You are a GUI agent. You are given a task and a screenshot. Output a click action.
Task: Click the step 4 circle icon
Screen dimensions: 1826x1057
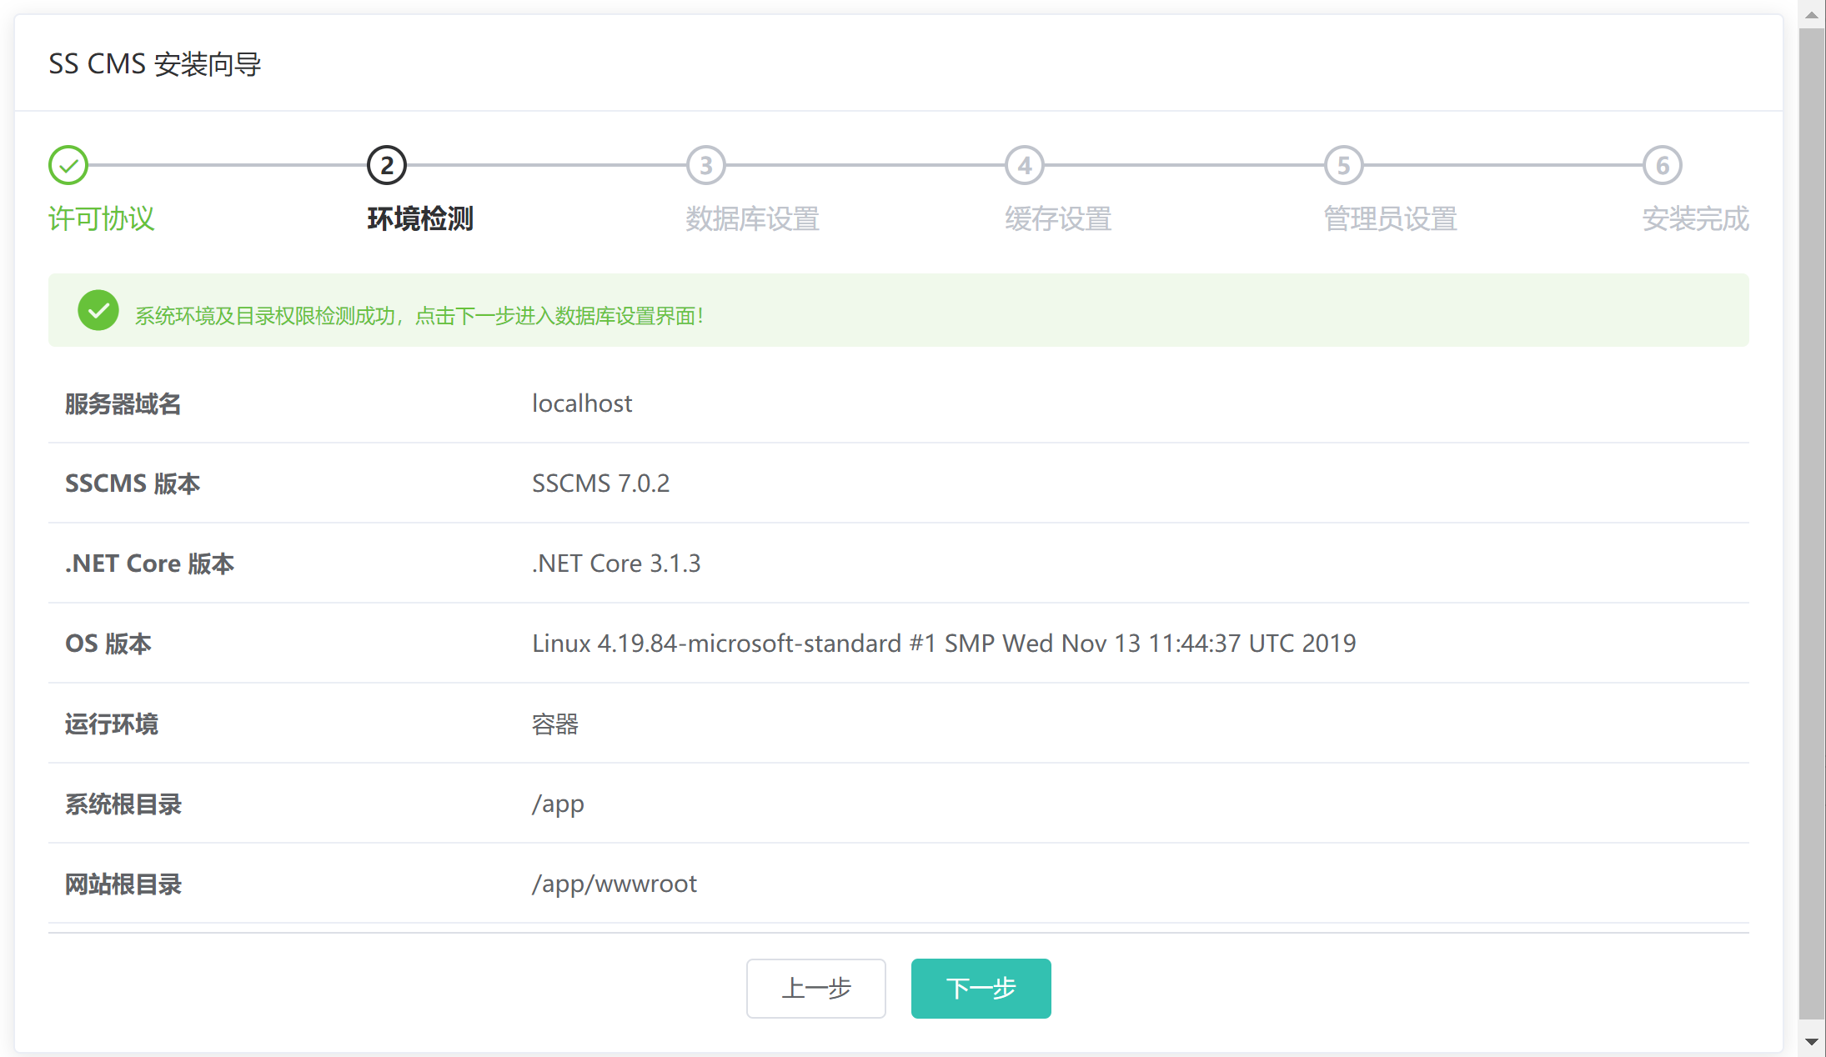point(1025,165)
